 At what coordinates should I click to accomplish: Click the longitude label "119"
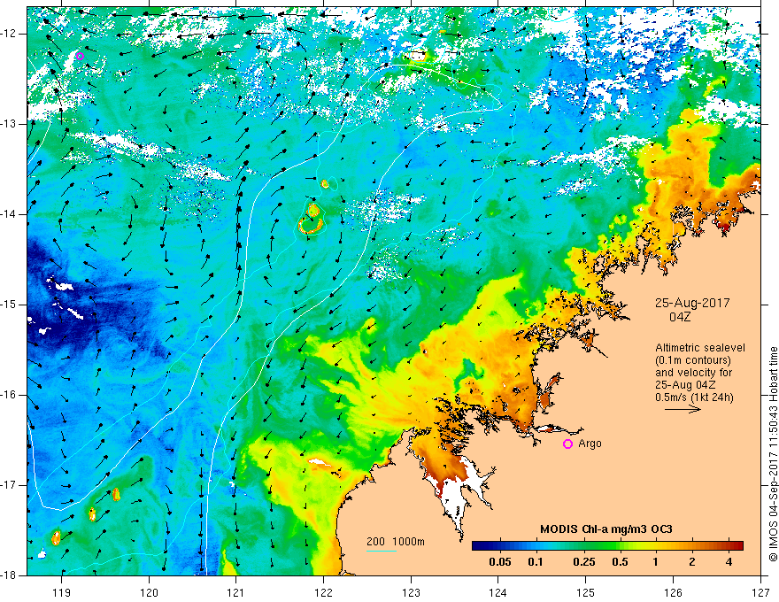pos(62,592)
